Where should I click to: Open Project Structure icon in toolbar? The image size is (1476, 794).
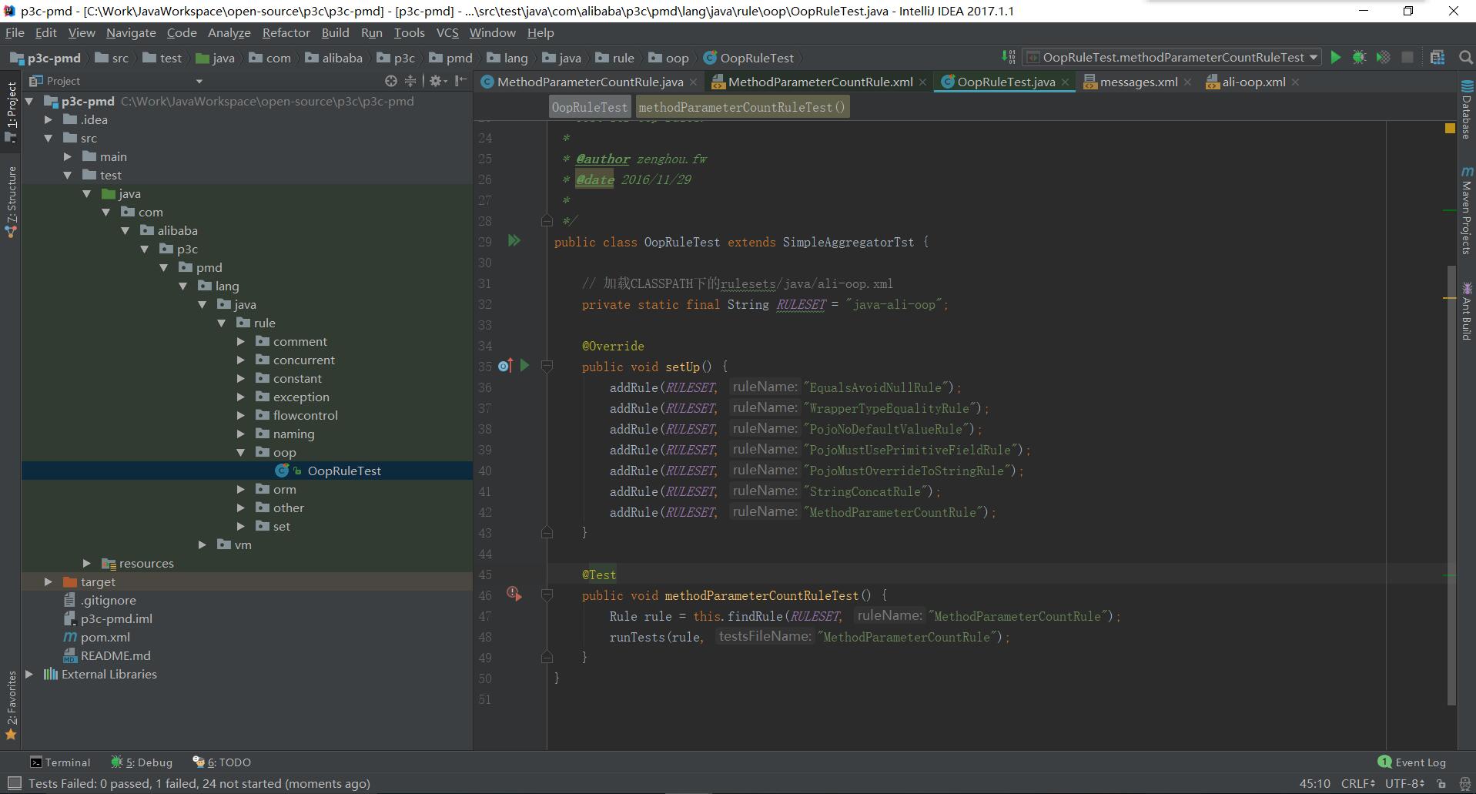click(x=1437, y=57)
